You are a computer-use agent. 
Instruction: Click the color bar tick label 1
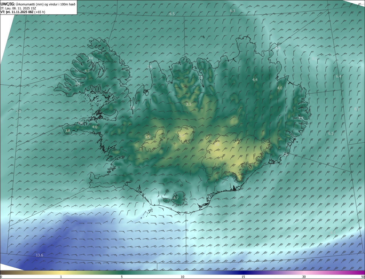[61, 277]
